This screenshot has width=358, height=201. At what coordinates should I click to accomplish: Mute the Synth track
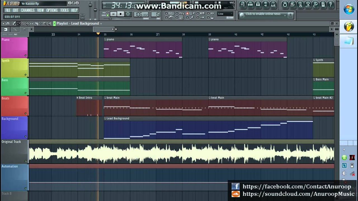(x=25, y=75)
